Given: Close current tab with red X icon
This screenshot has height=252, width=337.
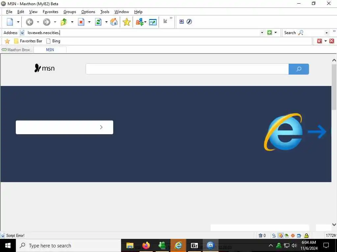Looking at the screenshot, I should click(319, 41).
